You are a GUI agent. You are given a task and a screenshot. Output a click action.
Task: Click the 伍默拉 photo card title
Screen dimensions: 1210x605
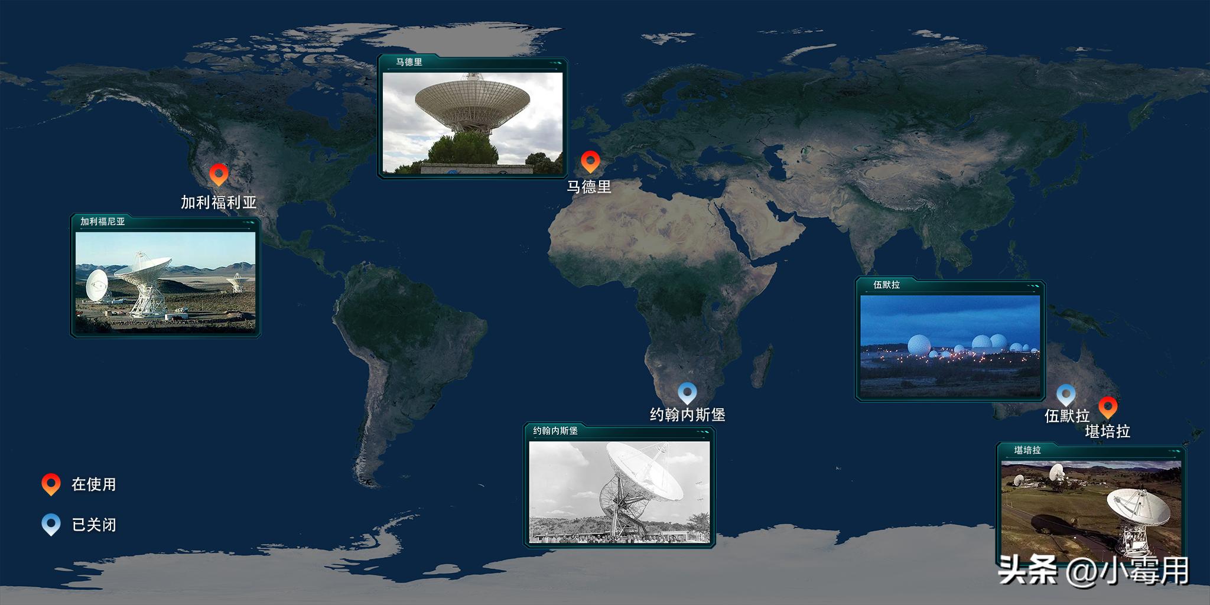[886, 285]
